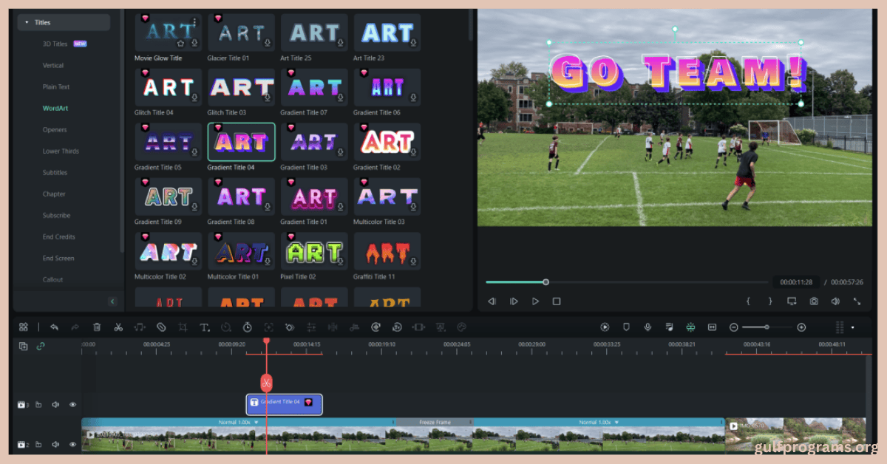Viewport: 887px width, 464px height.
Task: Open the Text tool on the timeline toolbar
Action: (205, 327)
